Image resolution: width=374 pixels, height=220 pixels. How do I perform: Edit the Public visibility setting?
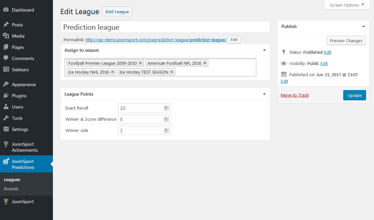tap(324, 64)
